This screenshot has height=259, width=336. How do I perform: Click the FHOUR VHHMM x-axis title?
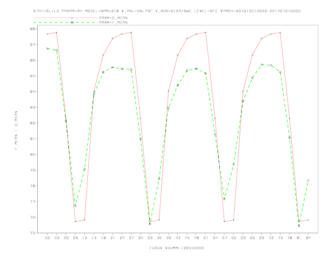click(176, 248)
